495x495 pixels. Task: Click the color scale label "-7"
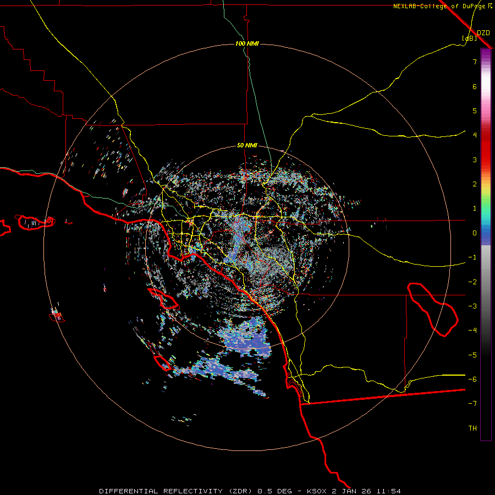(472, 404)
